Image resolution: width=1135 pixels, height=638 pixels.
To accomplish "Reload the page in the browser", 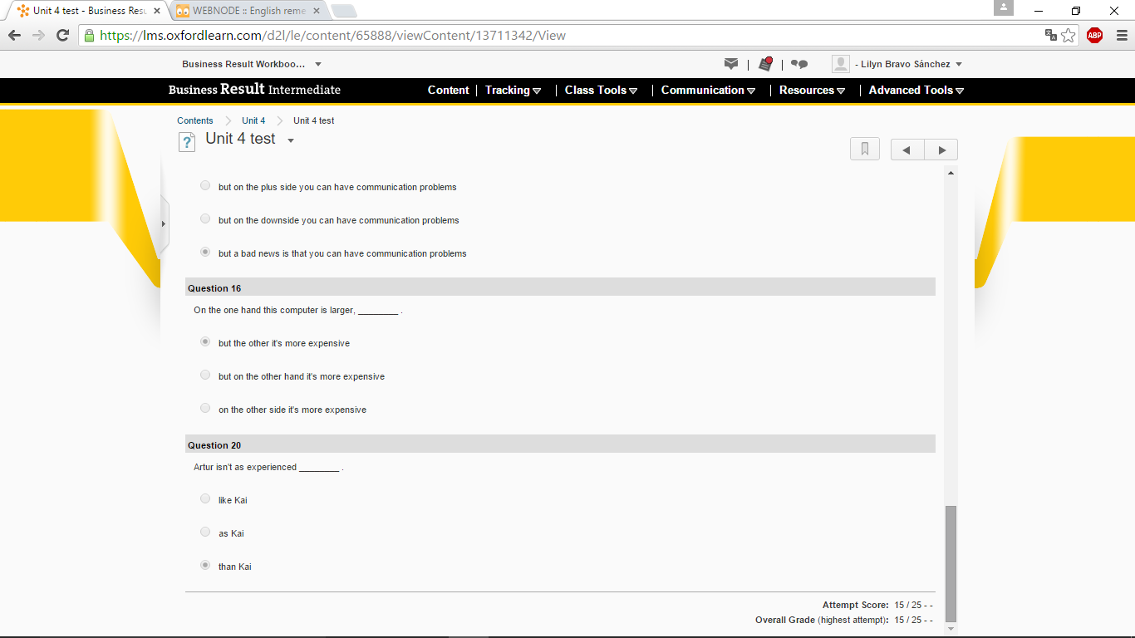I will (x=62, y=35).
